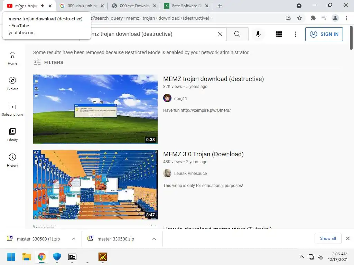Go to YouTube Home in sidebar
Image resolution: width=354 pixels, height=265 pixels.
pos(12,58)
